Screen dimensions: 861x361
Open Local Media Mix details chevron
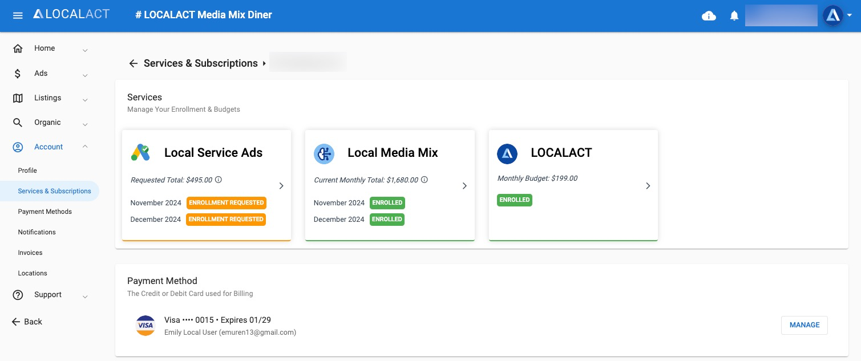coord(464,186)
